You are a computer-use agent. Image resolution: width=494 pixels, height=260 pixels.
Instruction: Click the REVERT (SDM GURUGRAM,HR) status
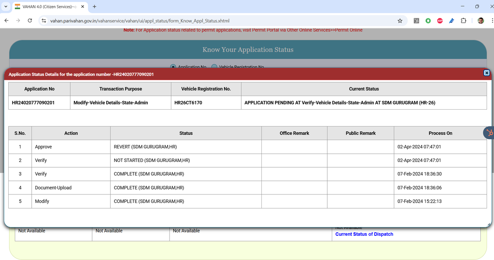tap(145, 147)
